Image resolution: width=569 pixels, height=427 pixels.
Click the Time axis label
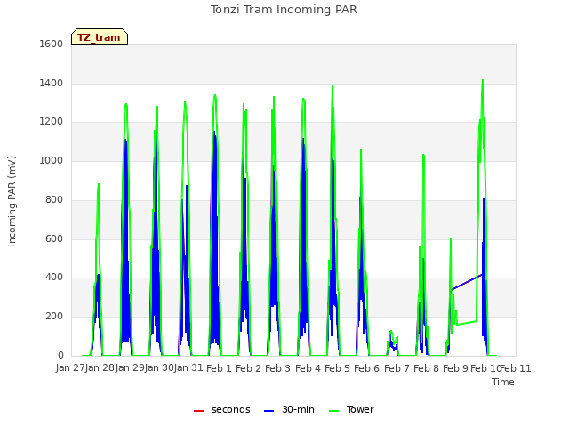tap(503, 382)
